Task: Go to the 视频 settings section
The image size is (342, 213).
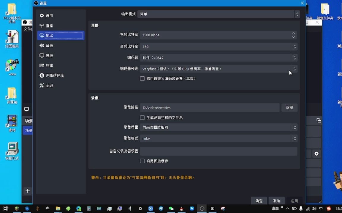Action: (61, 55)
